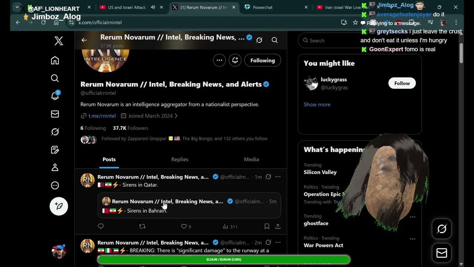
Task: Repost the Sirens in Qatar post
Action: [142, 226]
